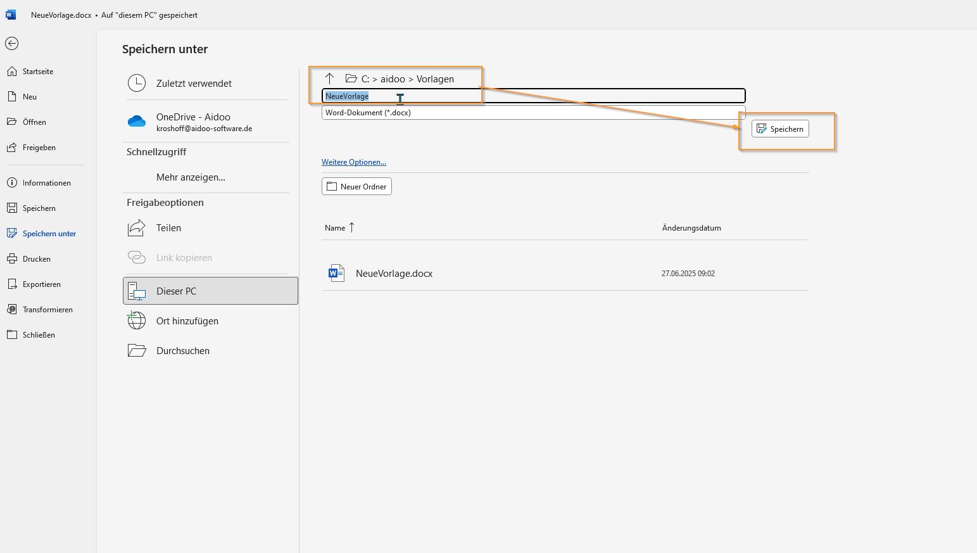The width and height of the screenshot is (977, 553).
Task: Open the Exportieren menu item
Action: click(42, 284)
